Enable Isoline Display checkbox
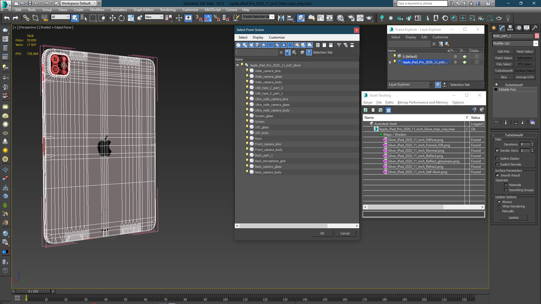541x304 pixels. pyautogui.click(x=497, y=158)
